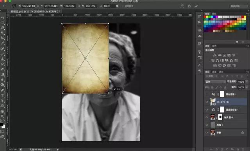Add a Color Balance adjustment (scales icon)

click(x=217, y=60)
